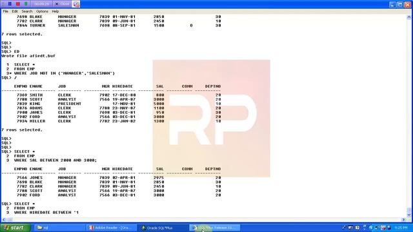Click the vertical scrollbar up arrow
Viewport: 413px width, 232px height.
tap(408, 17)
